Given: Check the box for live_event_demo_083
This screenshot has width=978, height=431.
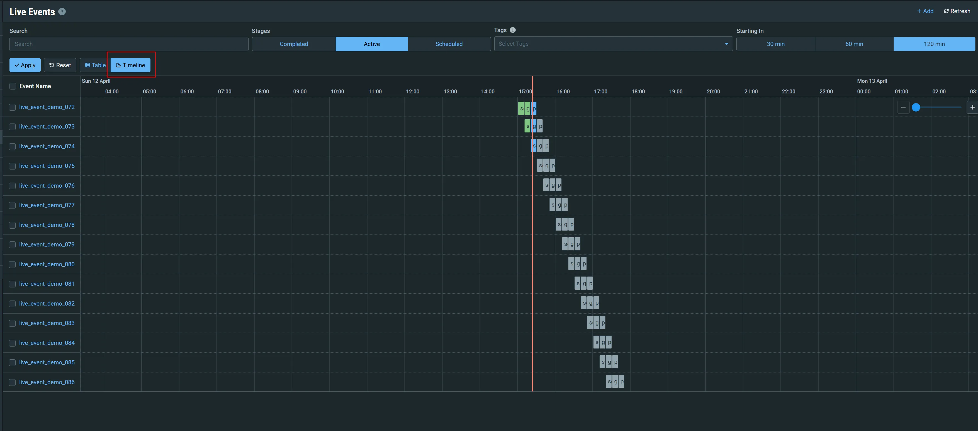Looking at the screenshot, I should (x=13, y=323).
